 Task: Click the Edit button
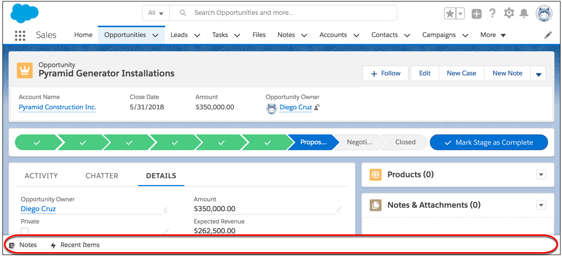pos(425,73)
